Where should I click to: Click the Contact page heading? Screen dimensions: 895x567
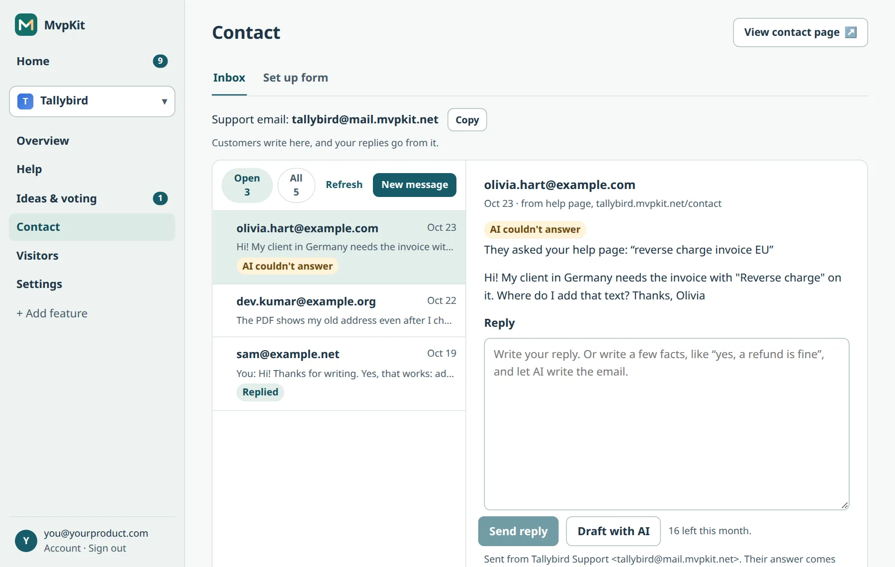coord(246,33)
